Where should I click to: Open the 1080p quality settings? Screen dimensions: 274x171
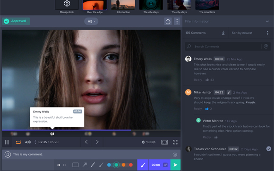(x=148, y=142)
